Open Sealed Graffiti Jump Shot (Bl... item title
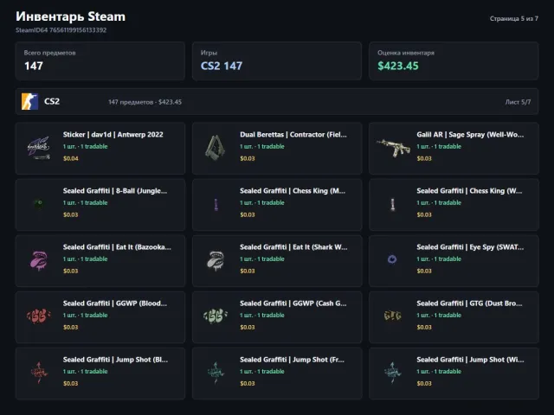 (115, 360)
